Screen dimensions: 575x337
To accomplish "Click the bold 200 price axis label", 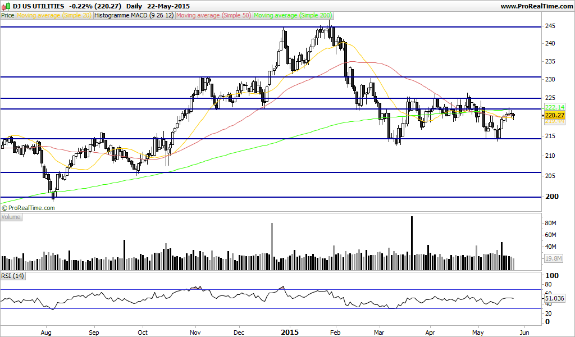I will [x=552, y=197].
